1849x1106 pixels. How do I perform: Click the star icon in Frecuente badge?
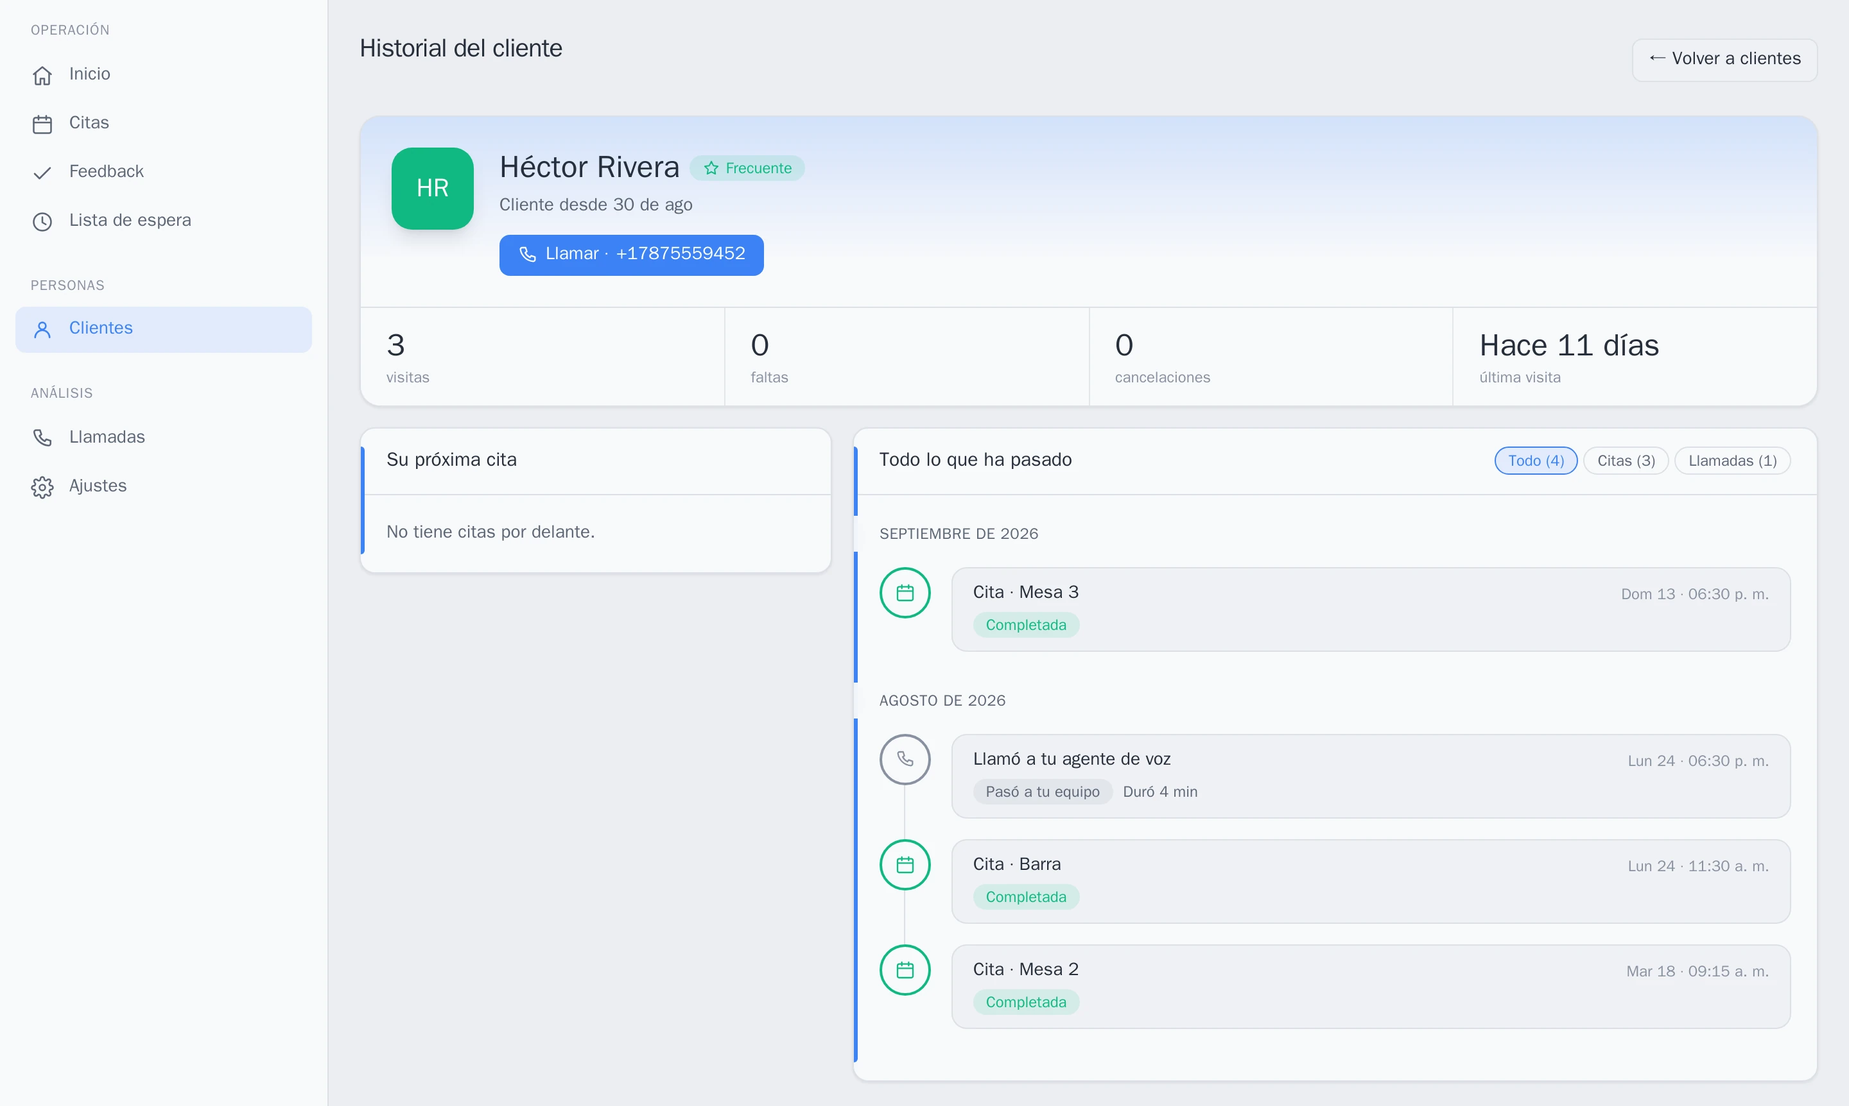click(x=711, y=169)
